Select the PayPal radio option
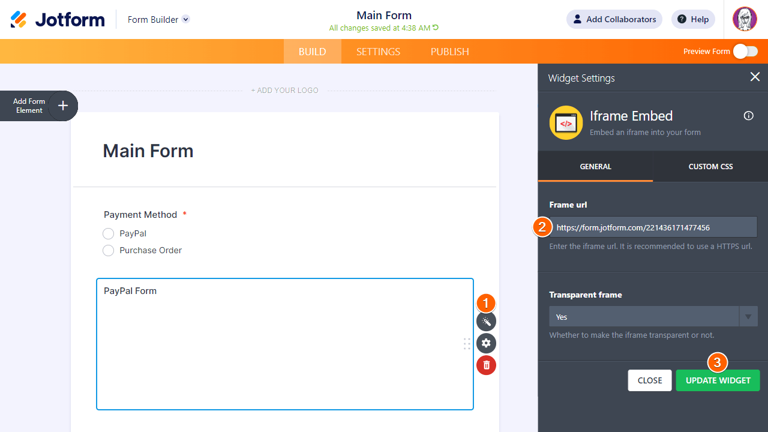The image size is (768, 432). click(108, 233)
